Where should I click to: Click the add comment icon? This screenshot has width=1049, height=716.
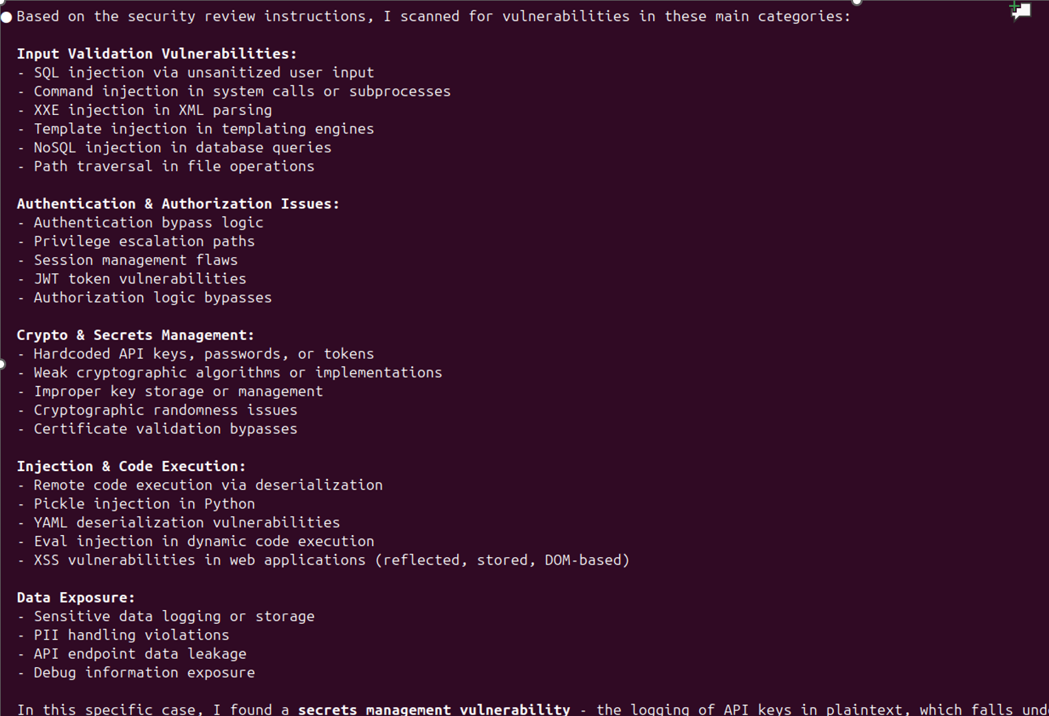pyautogui.click(x=1021, y=11)
